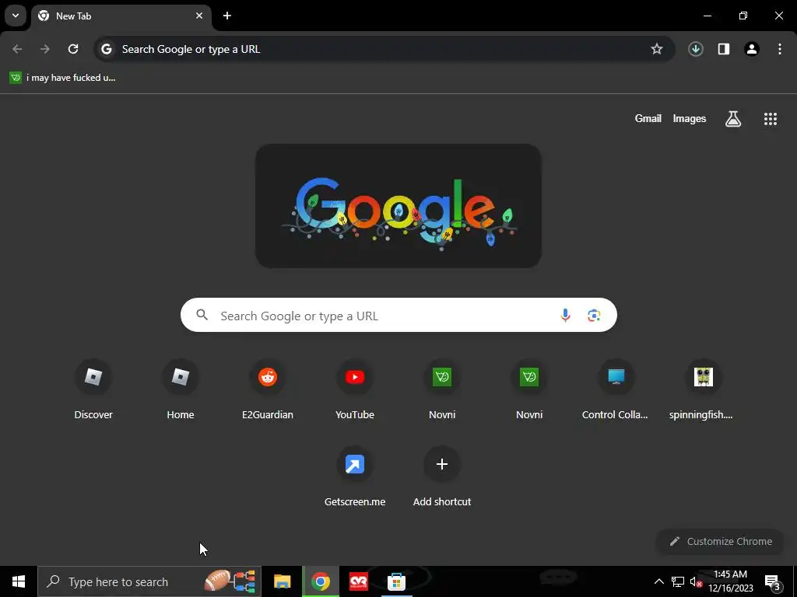Image resolution: width=797 pixels, height=597 pixels.
Task: Open Chrome three-dot menu
Action: pyautogui.click(x=780, y=49)
